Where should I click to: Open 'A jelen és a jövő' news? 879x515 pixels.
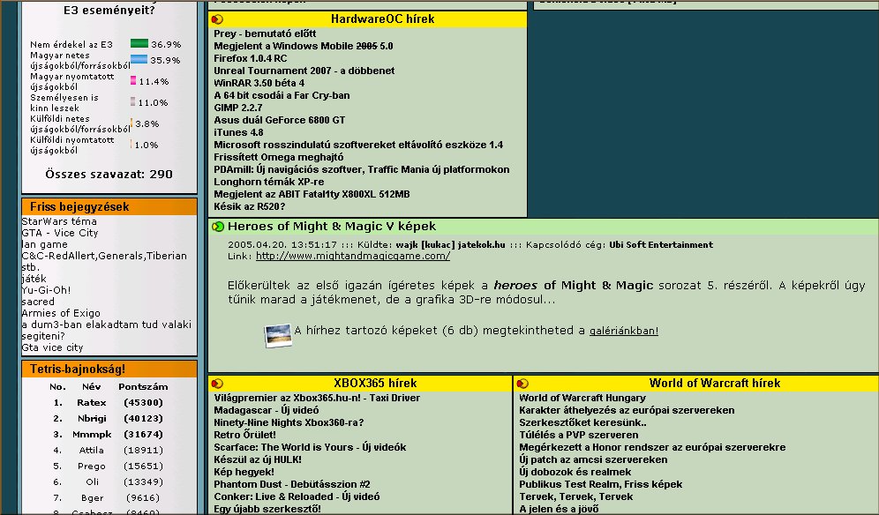click(x=559, y=509)
